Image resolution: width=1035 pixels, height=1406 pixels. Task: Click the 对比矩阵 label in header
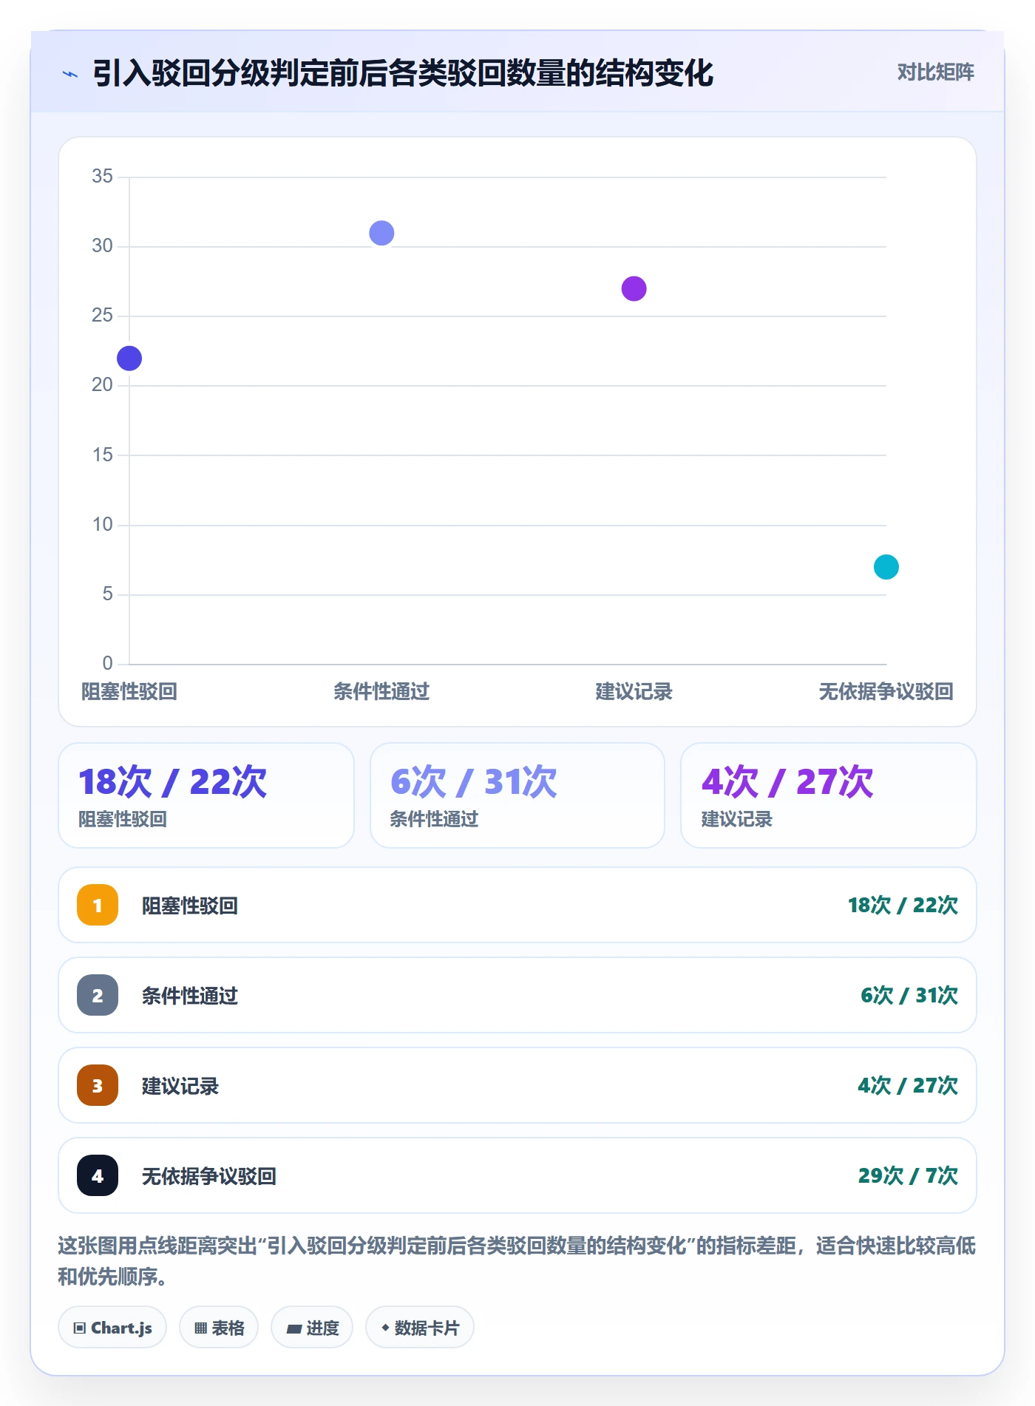click(935, 72)
